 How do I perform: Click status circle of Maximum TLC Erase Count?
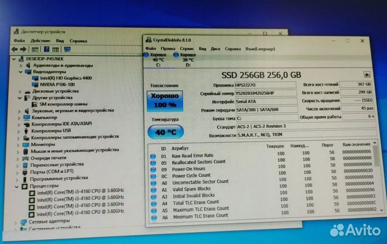click(x=154, y=211)
